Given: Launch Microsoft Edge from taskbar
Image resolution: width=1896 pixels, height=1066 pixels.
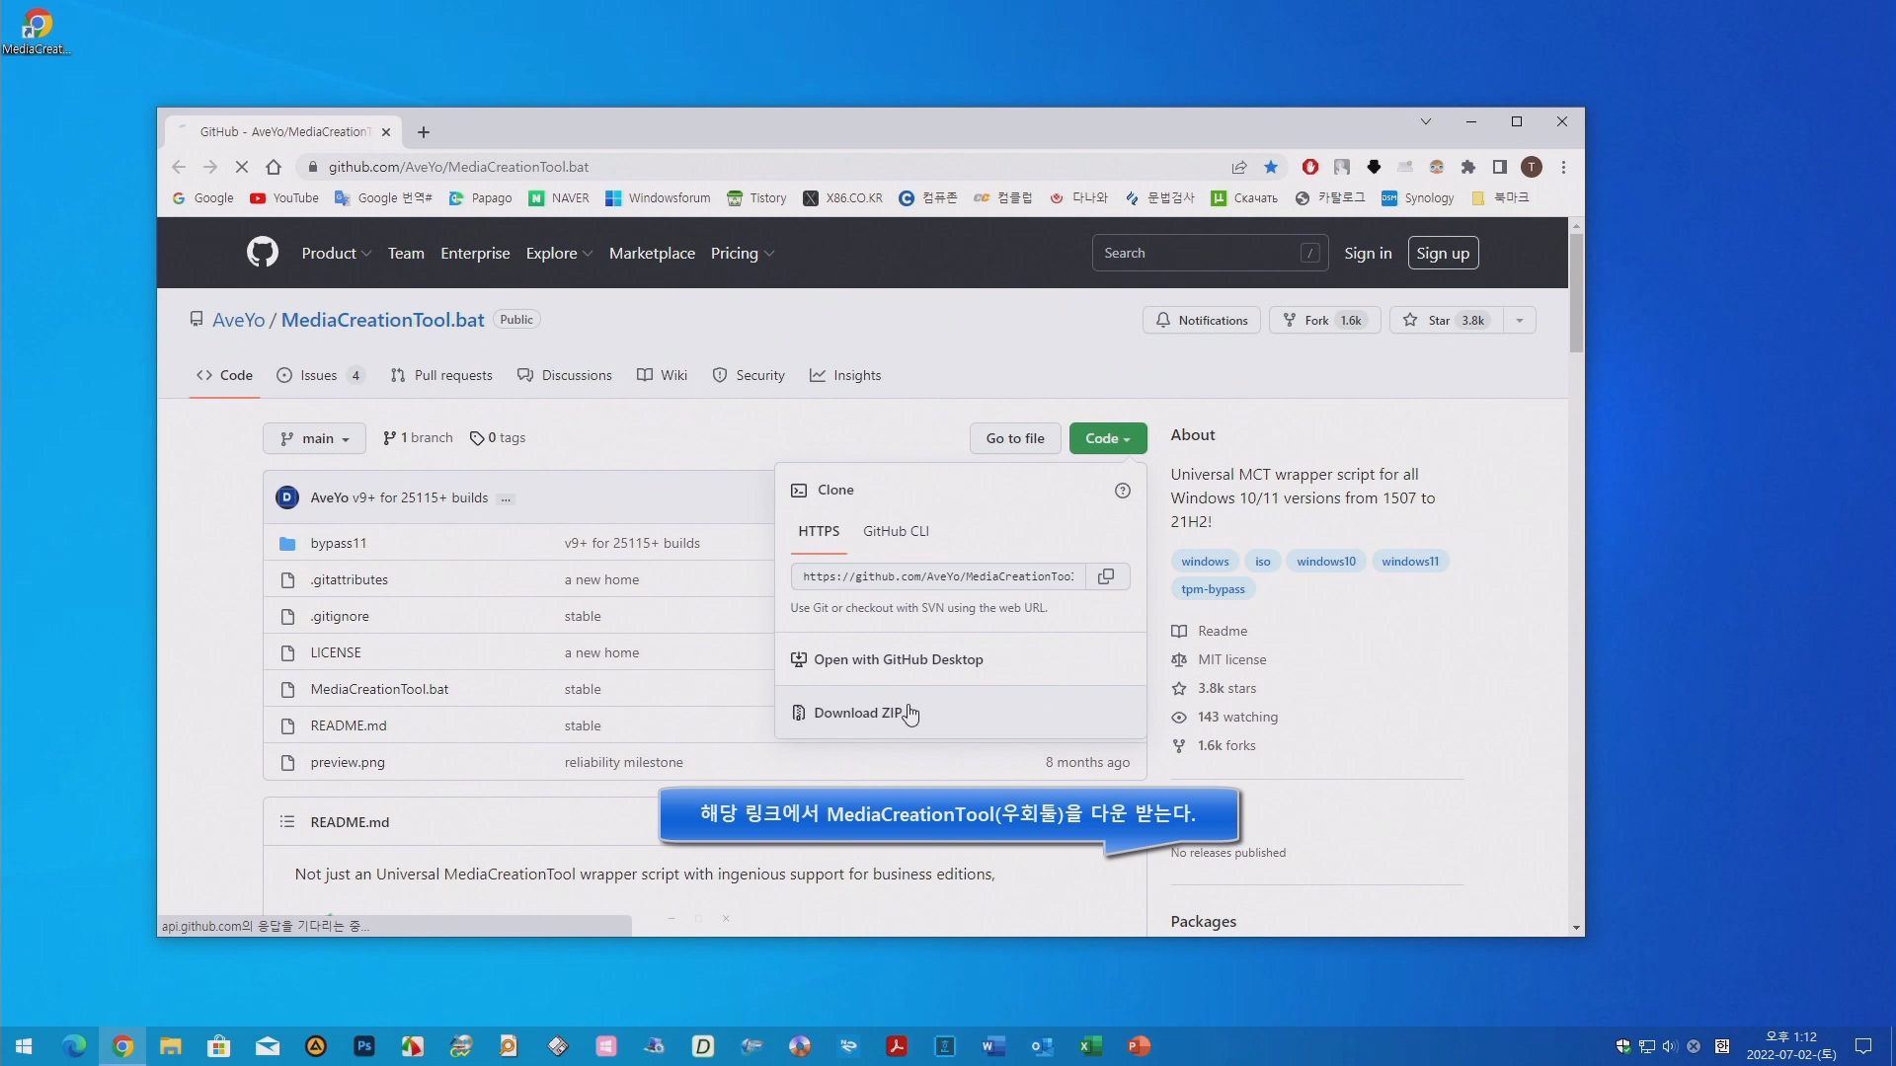Looking at the screenshot, I should 74,1046.
